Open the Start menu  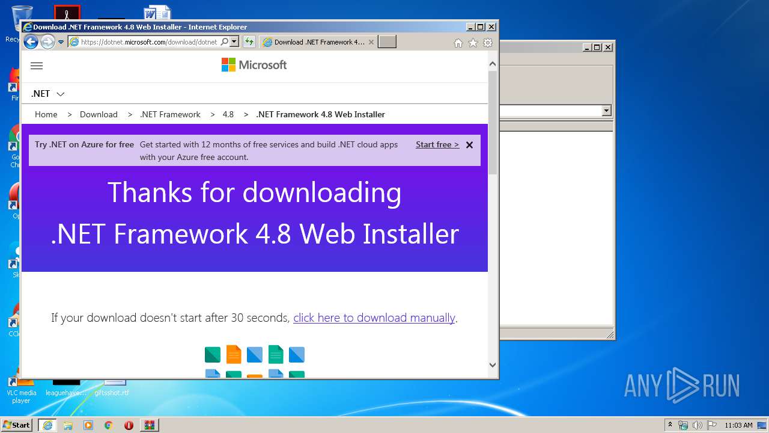point(16,425)
